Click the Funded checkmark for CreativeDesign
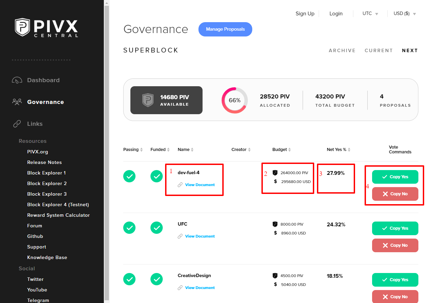The height and width of the screenshot is (303, 432). point(157,279)
